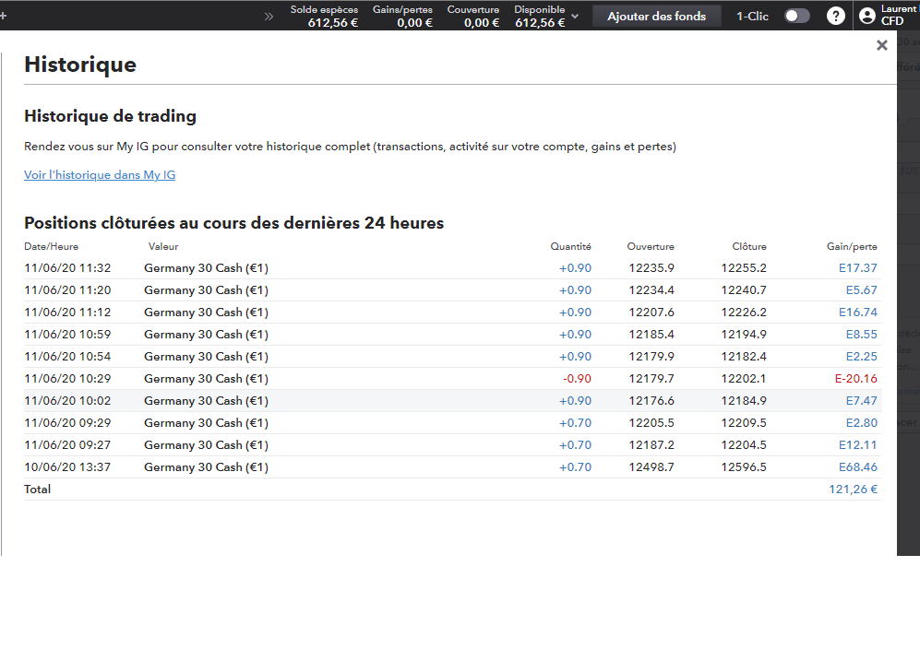Click the Total row label
Image resolution: width=920 pixels, height=661 pixels.
37,490
